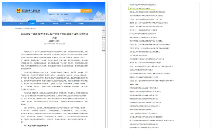Click the national emblem logo icon
The height and width of the screenshot is (130, 213).
pos(18,11)
